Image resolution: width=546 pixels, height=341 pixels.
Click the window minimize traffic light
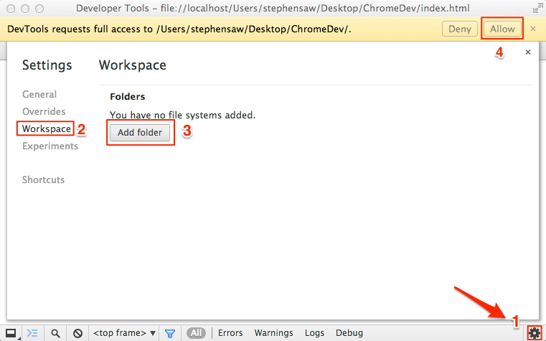click(25, 9)
